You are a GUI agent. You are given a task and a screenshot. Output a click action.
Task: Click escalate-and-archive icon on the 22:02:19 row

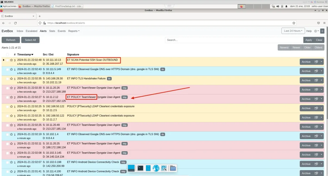pyautogui.click(x=317, y=136)
